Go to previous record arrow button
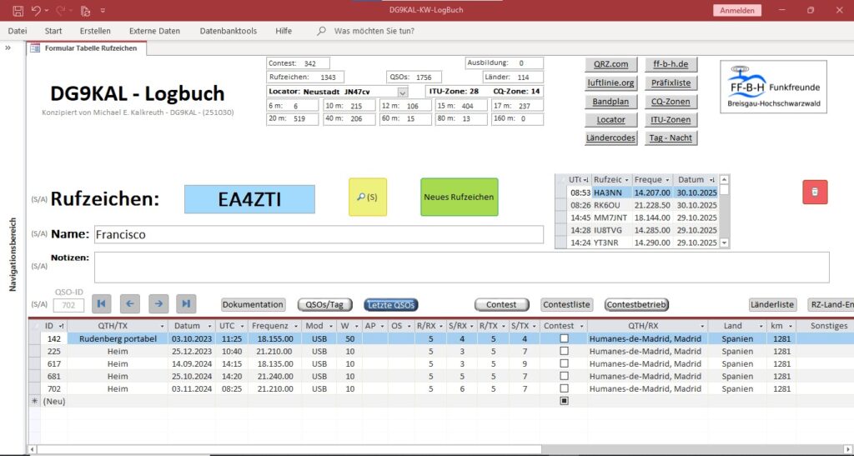Image resolution: width=854 pixels, height=456 pixels. coord(129,304)
